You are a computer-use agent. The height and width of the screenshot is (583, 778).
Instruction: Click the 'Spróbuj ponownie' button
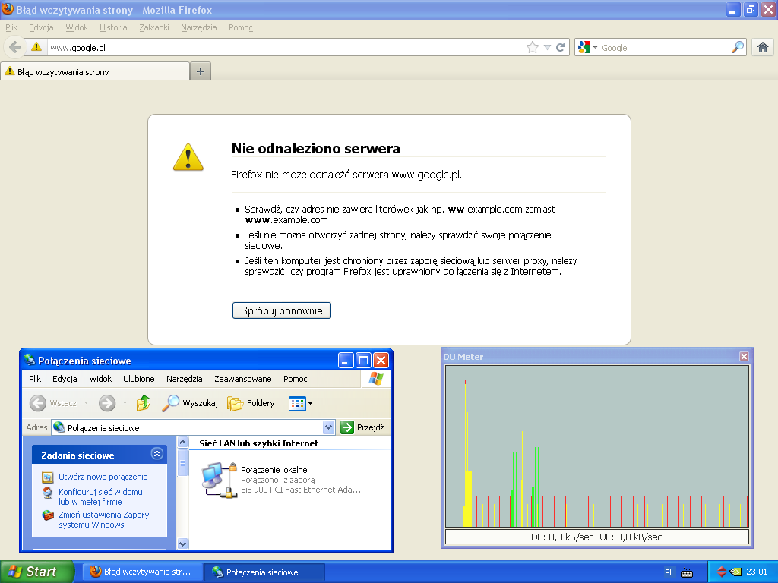pos(281,310)
